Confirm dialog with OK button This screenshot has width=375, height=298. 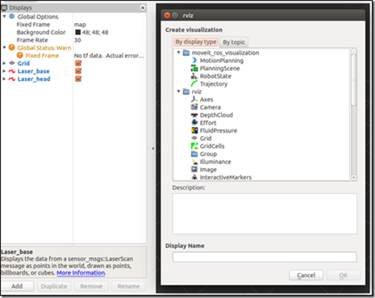click(344, 275)
